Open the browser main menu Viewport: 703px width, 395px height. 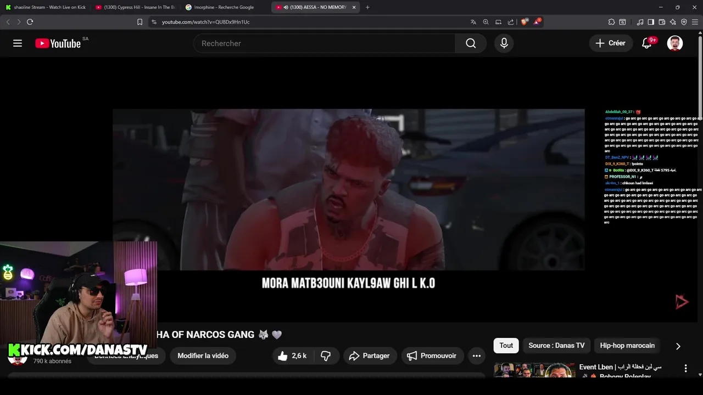pos(695,22)
